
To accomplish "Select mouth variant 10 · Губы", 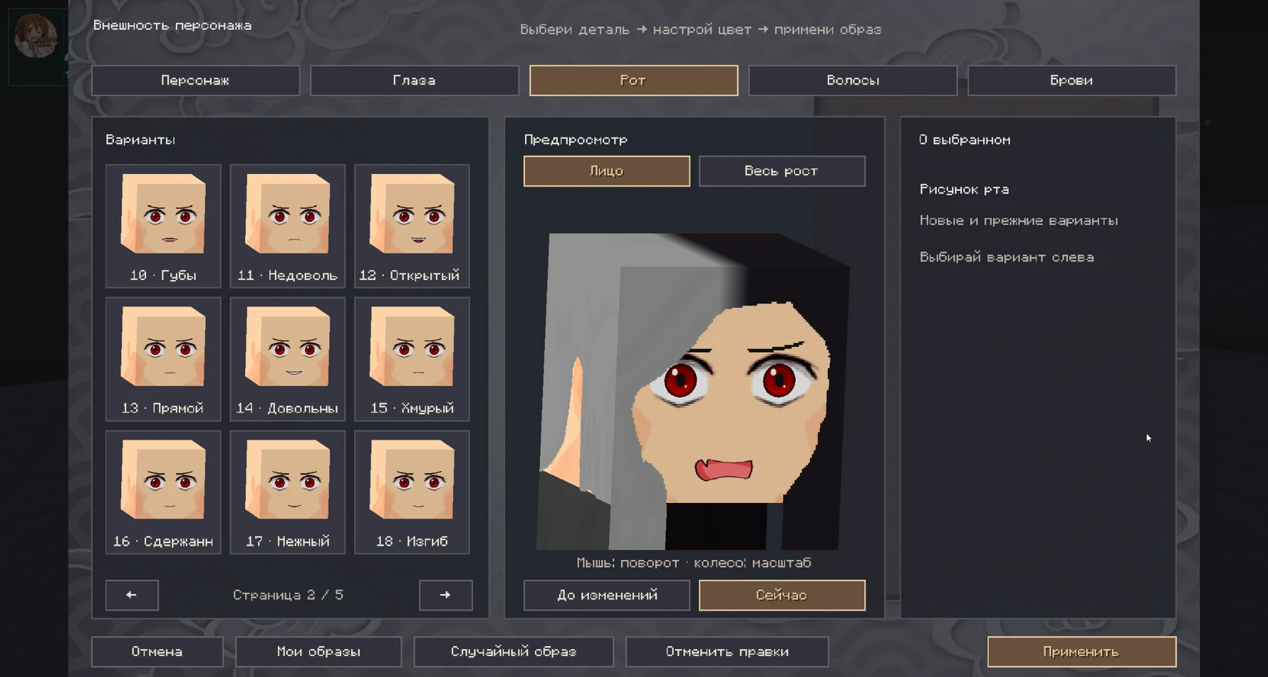I will (x=163, y=226).
